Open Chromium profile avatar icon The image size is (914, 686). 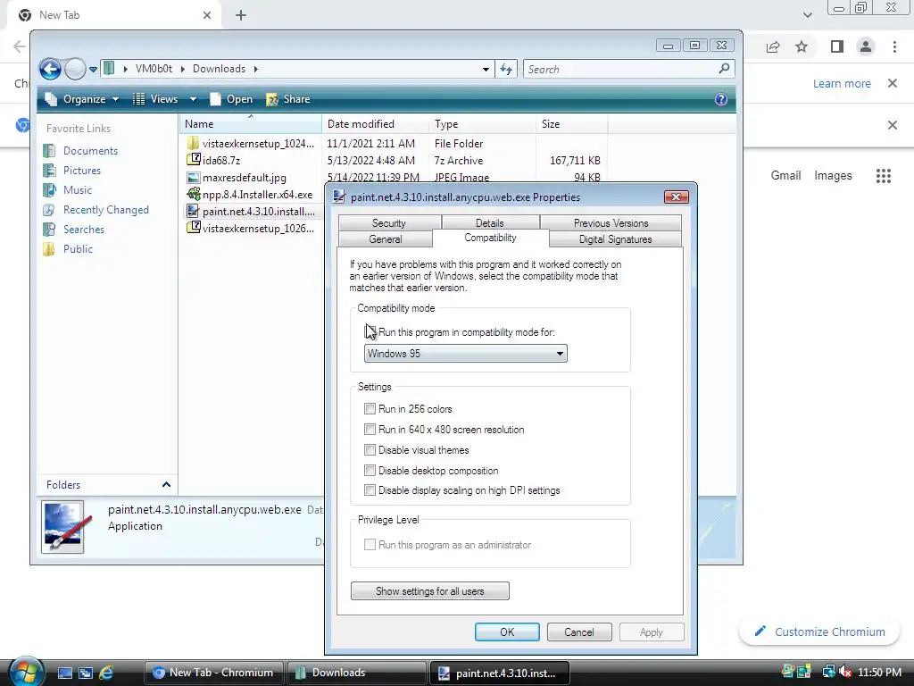point(866,46)
